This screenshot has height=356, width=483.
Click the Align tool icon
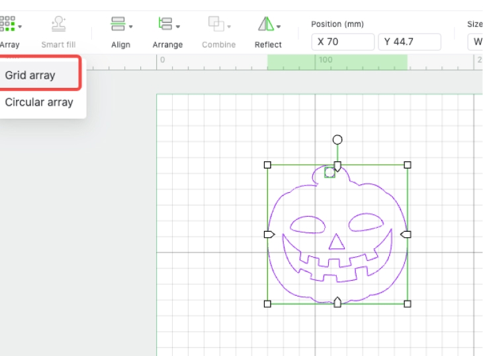click(x=118, y=24)
